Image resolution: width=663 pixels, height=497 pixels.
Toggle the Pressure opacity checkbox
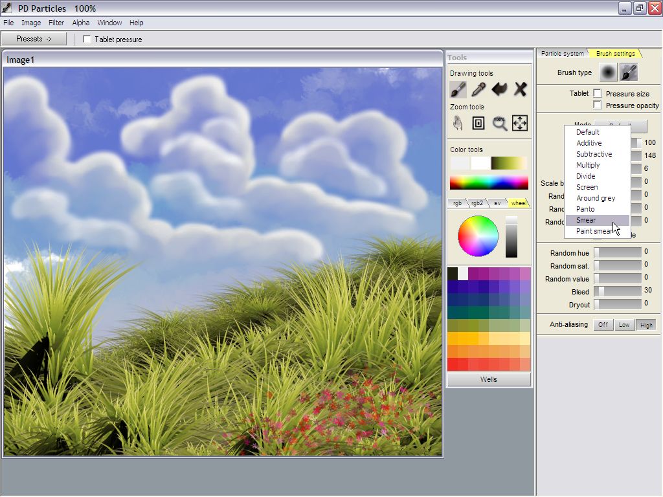point(598,105)
